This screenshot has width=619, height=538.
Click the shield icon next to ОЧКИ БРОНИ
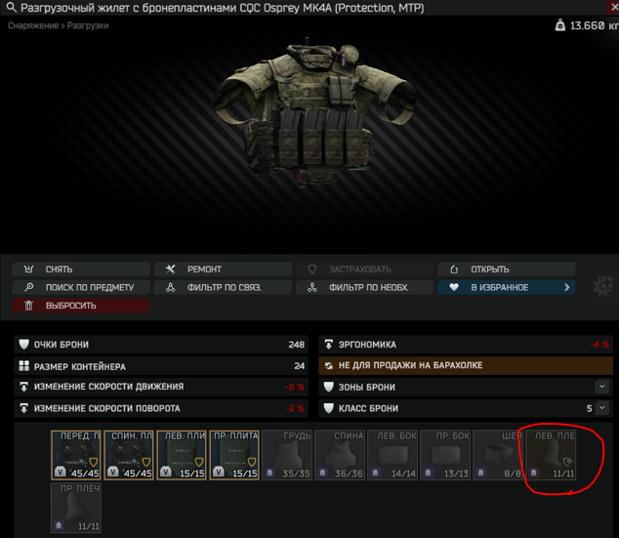pos(23,345)
